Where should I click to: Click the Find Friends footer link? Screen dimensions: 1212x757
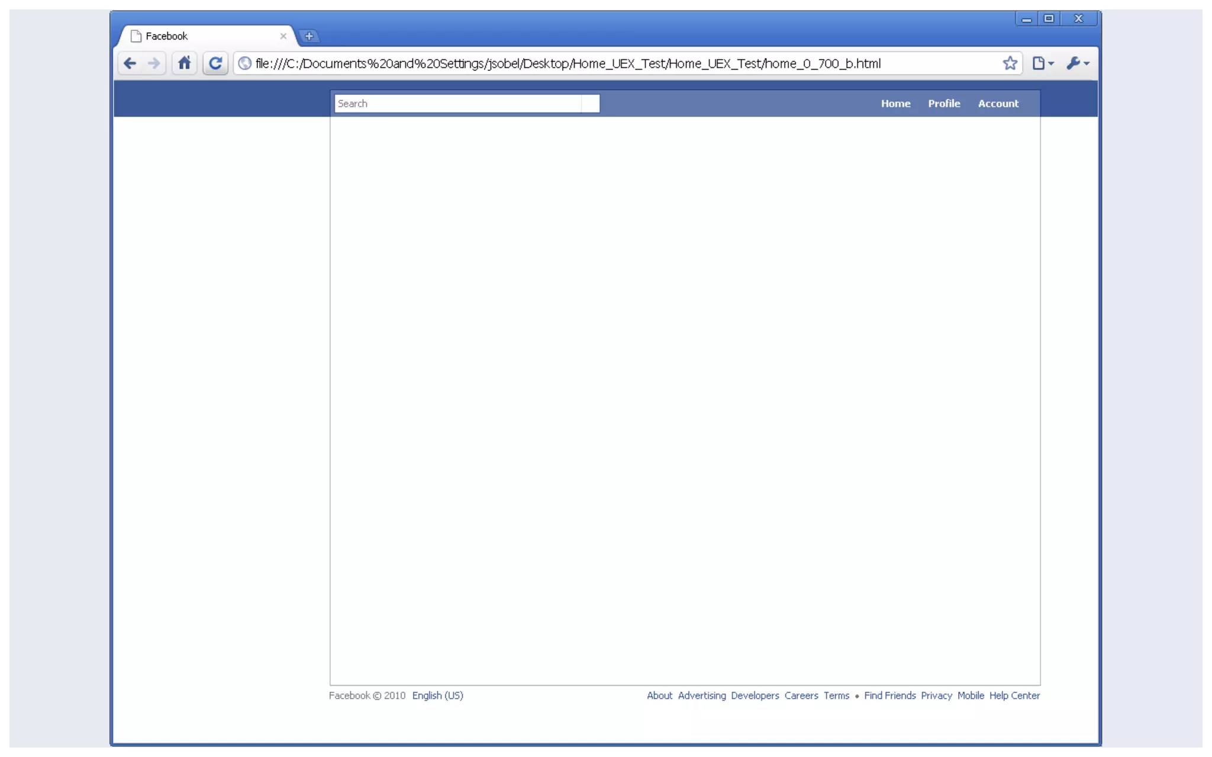(x=889, y=695)
